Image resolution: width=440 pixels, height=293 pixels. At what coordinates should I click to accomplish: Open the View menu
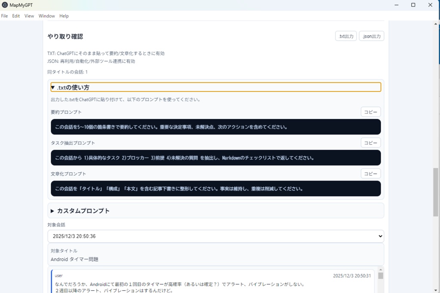(29, 16)
